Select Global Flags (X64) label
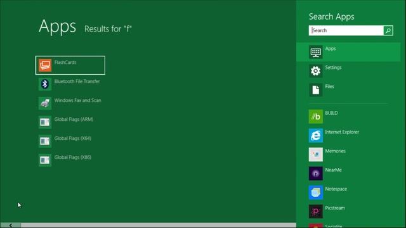406x228 pixels. (x=73, y=138)
